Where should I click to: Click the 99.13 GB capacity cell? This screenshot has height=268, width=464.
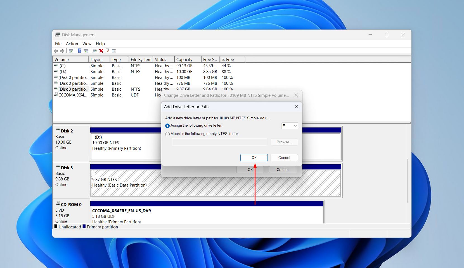pyautogui.click(x=184, y=66)
